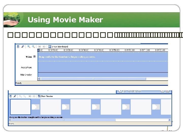Zoom out the timeline with magnifier minus

33,47
